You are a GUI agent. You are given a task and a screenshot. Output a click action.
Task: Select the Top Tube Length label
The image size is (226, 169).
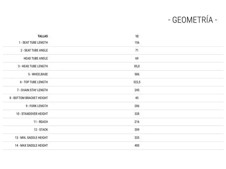34,82
